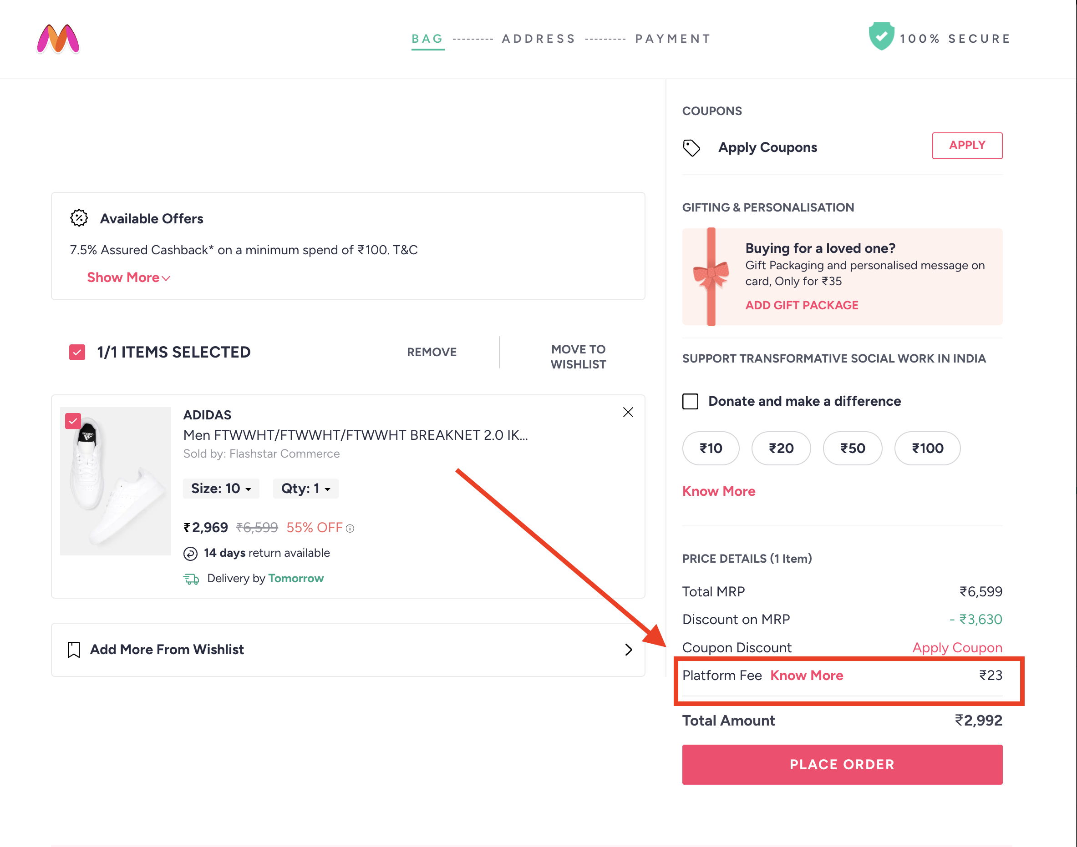
Task: Switch to the ADDRESS step
Action: [x=538, y=38]
